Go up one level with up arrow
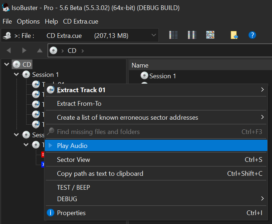Viewport: 272px width, 224px height. pyautogui.click(x=40, y=50)
